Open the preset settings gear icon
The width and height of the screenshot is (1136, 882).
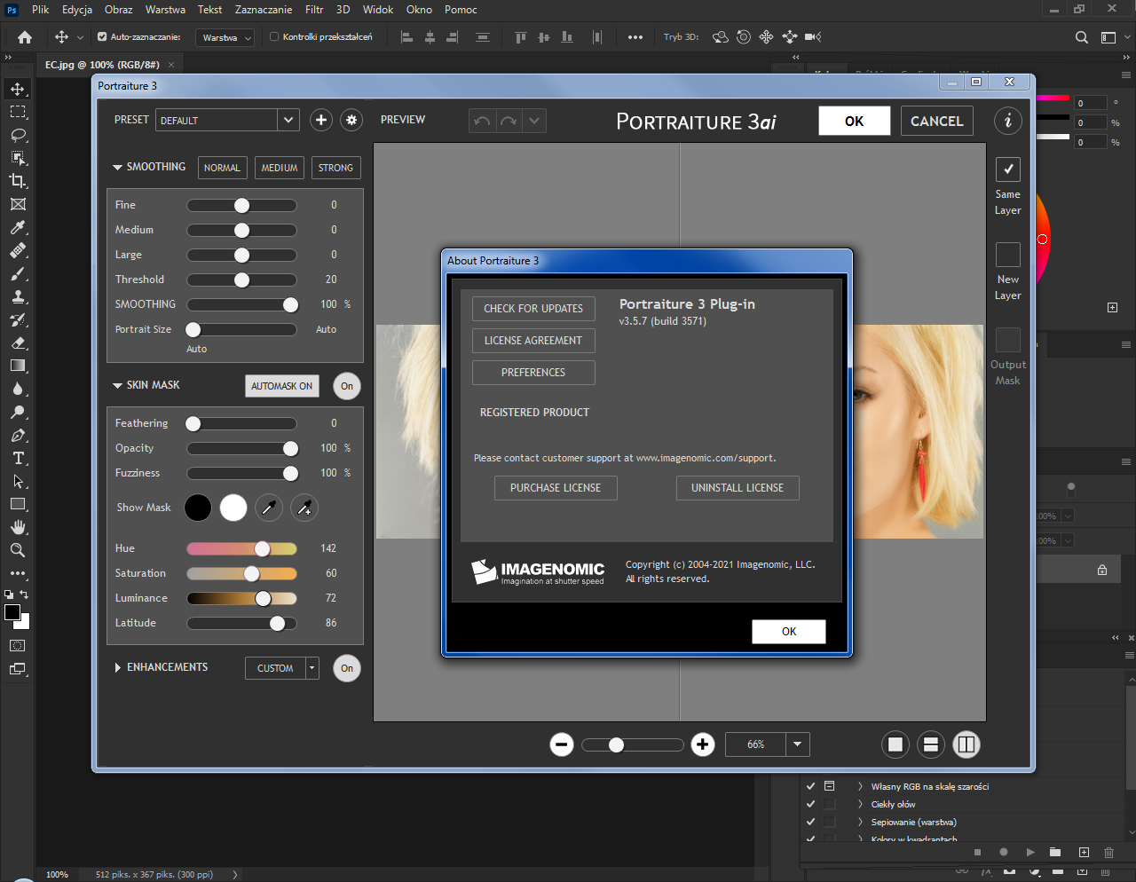[351, 119]
